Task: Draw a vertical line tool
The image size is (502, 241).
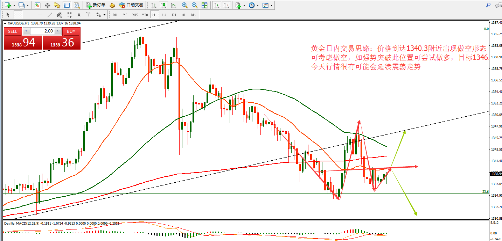Action: coord(30,15)
